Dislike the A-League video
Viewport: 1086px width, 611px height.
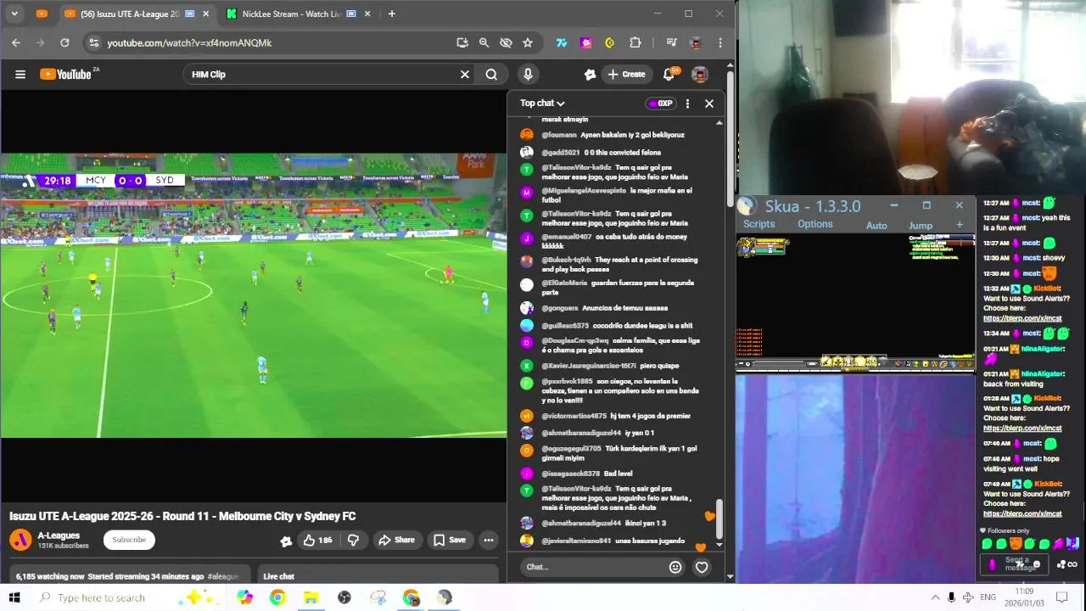tap(354, 541)
